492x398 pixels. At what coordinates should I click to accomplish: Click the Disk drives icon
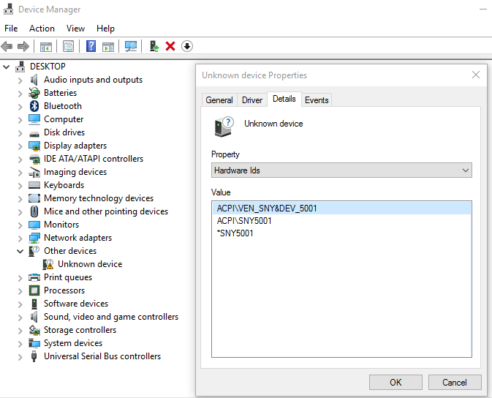click(34, 134)
